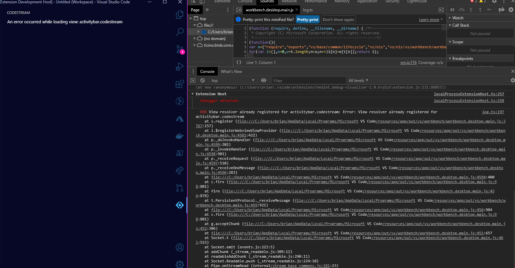515x268 pixels.
Task: Open Source Control showing one pending change
Action: (179, 49)
